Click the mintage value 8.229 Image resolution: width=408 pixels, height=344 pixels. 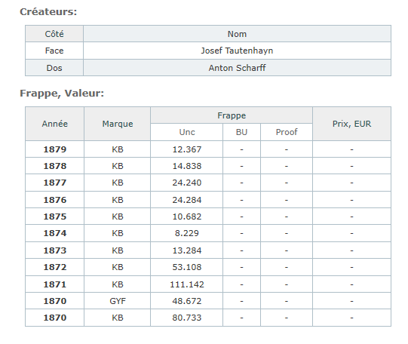(187, 233)
